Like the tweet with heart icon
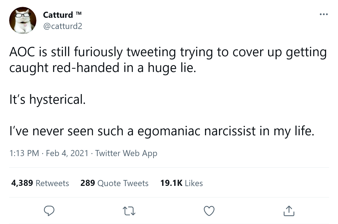The image size is (338, 224). (x=209, y=211)
